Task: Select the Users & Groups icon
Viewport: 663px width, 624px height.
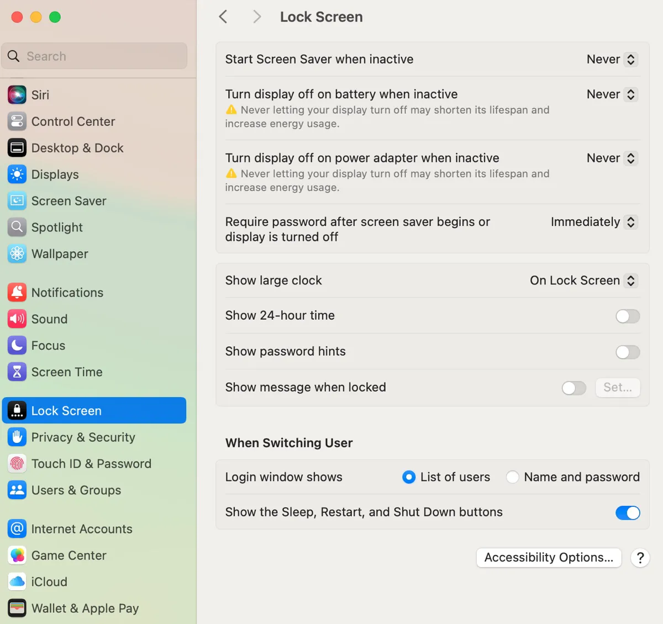Action: [17, 490]
